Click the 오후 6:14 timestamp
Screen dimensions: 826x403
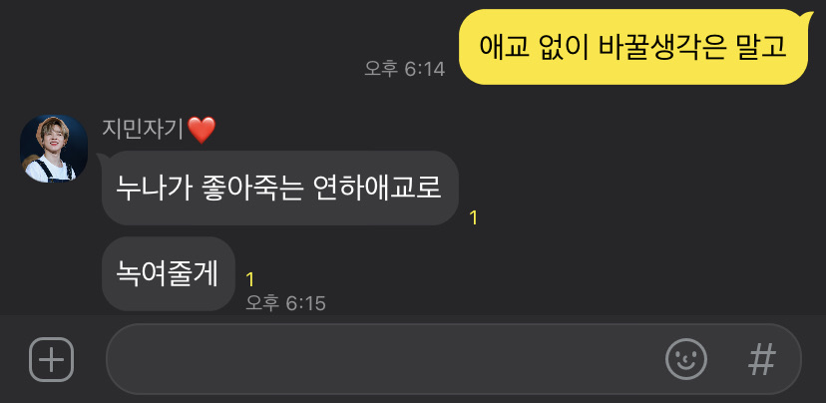click(x=405, y=69)
